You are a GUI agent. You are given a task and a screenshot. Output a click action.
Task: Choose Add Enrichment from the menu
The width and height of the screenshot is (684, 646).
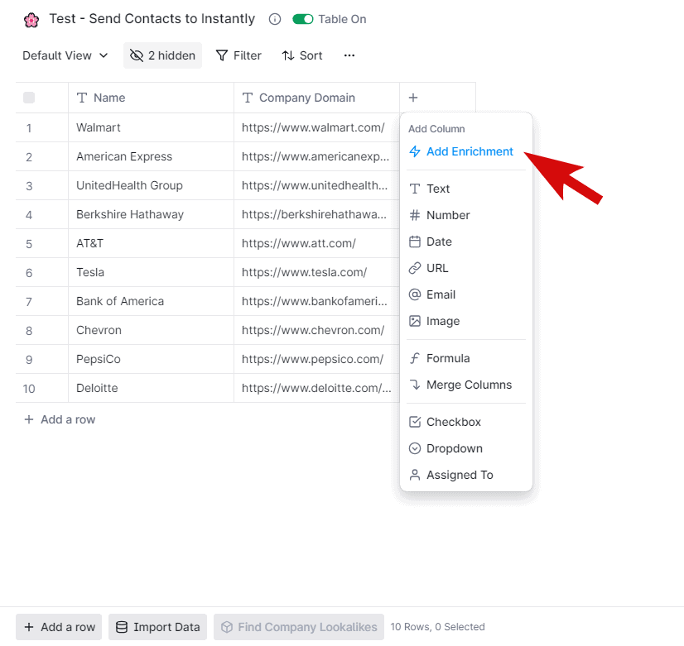pos(466,151)
